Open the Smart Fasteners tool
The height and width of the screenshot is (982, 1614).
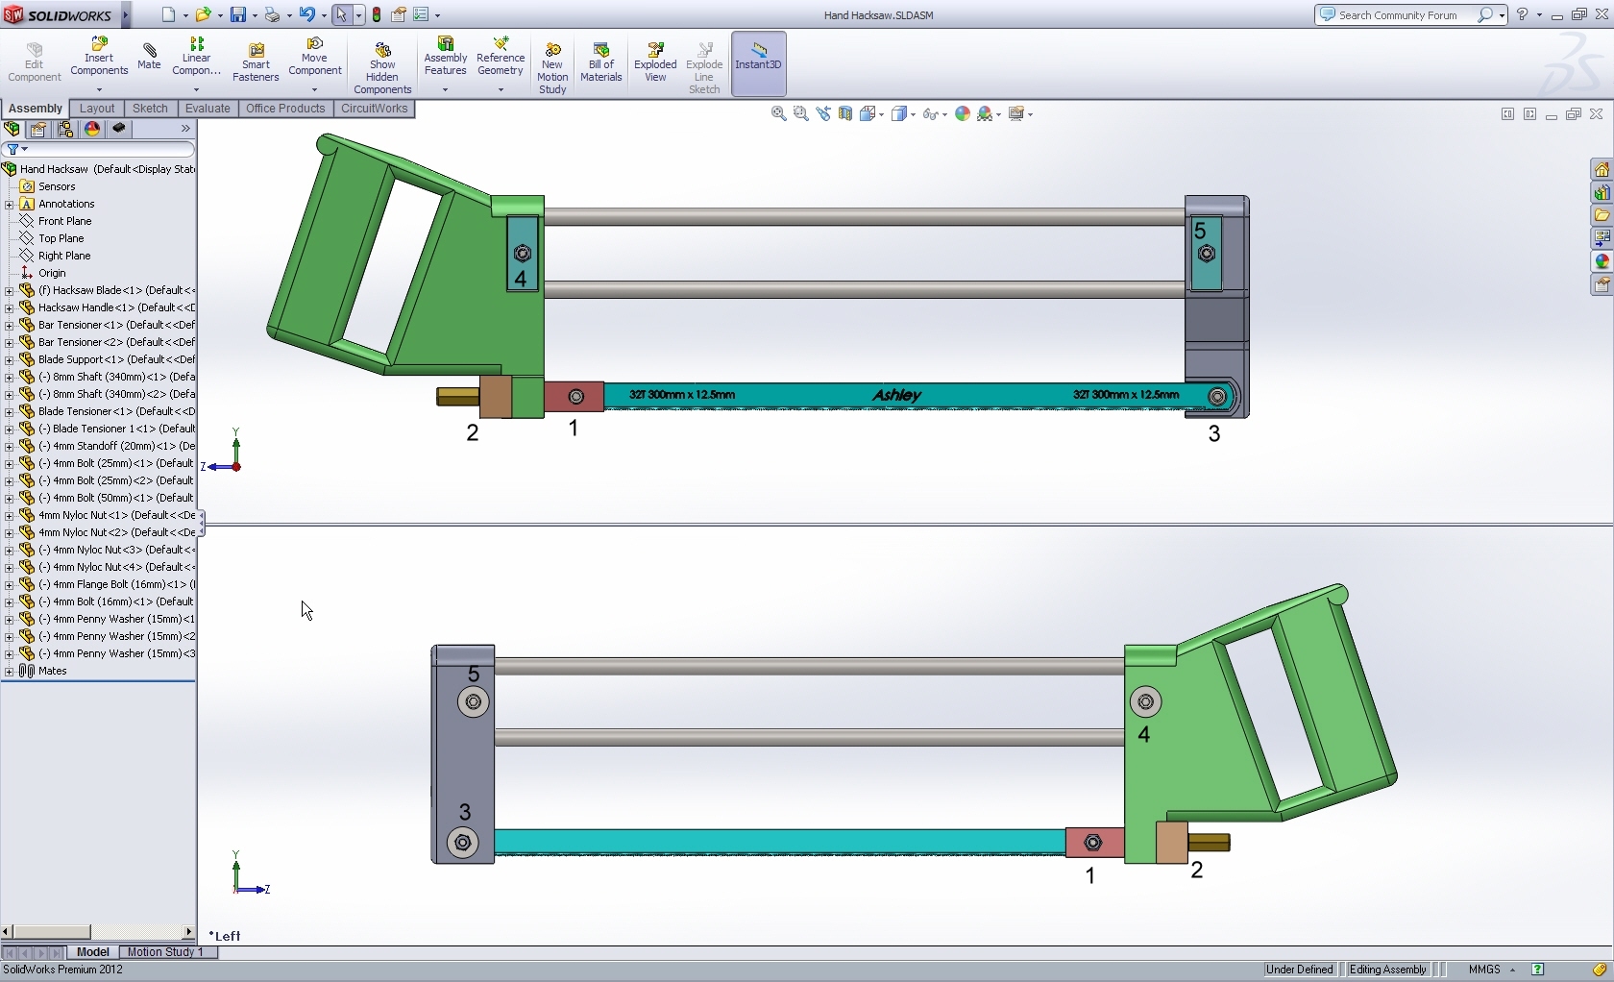pos(256,62)
